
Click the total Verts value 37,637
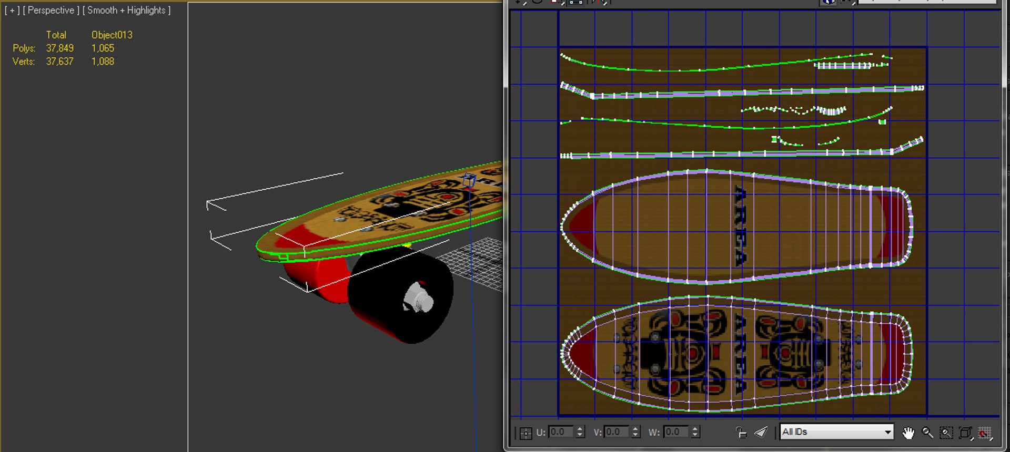click(60, 61)
